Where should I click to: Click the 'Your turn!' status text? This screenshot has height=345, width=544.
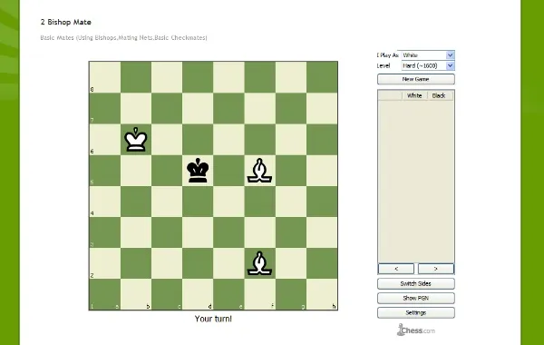pyautogui.click(x=213, y=319)
